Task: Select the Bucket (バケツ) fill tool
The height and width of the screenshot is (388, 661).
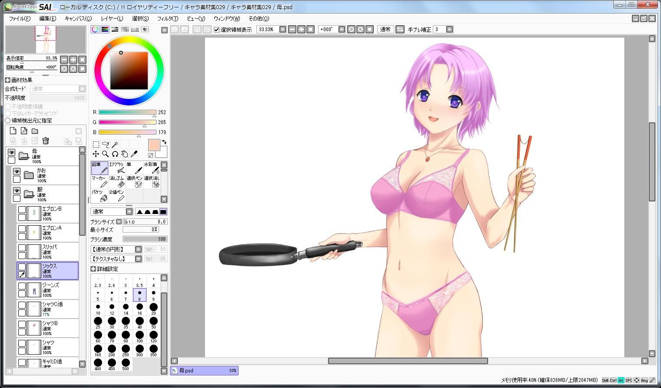Action: [x=100, y=196]
